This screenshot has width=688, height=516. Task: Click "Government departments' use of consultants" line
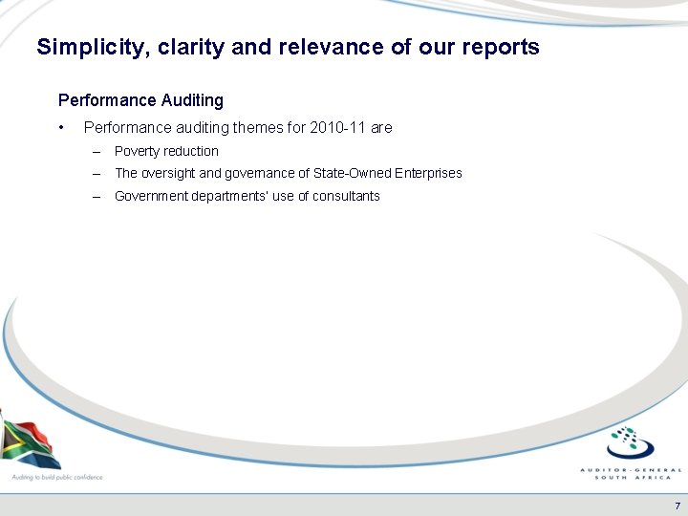(x=247, y=196)
